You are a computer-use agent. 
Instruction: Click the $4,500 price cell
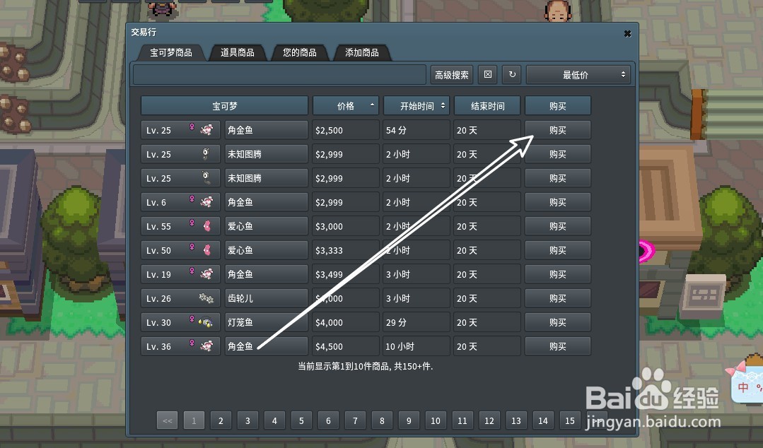click(x=346, y=346)
